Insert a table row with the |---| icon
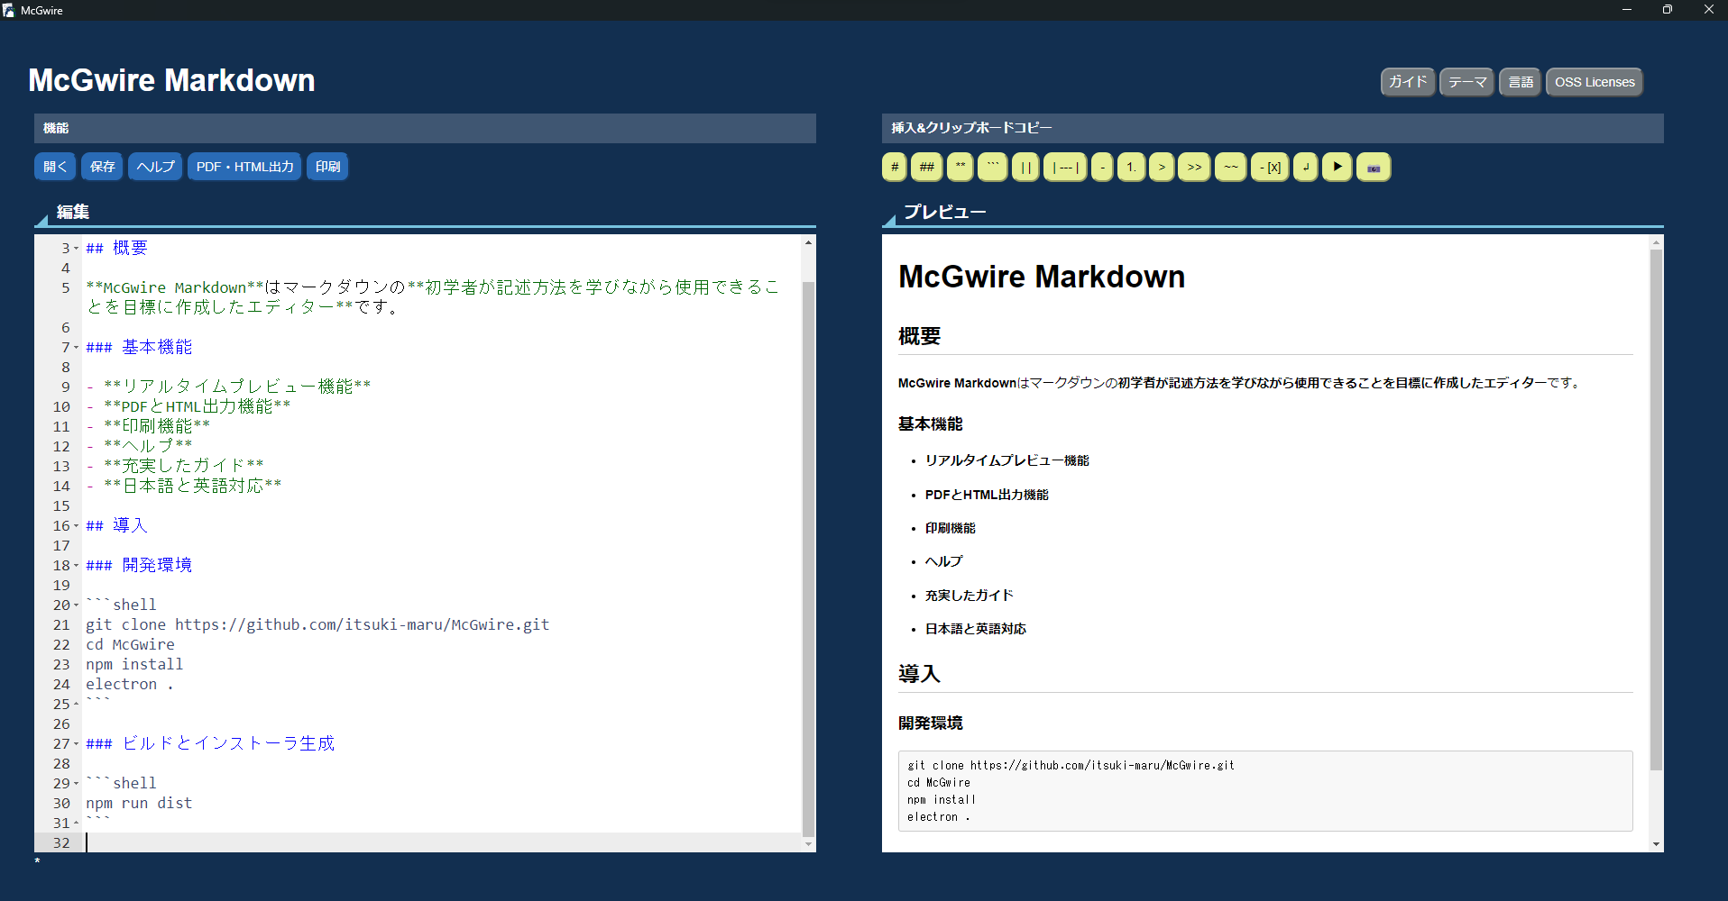 pyautogui.click(x=1065, y=167)
